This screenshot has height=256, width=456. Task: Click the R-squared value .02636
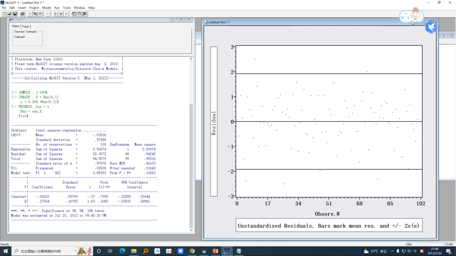click(100, 168)
